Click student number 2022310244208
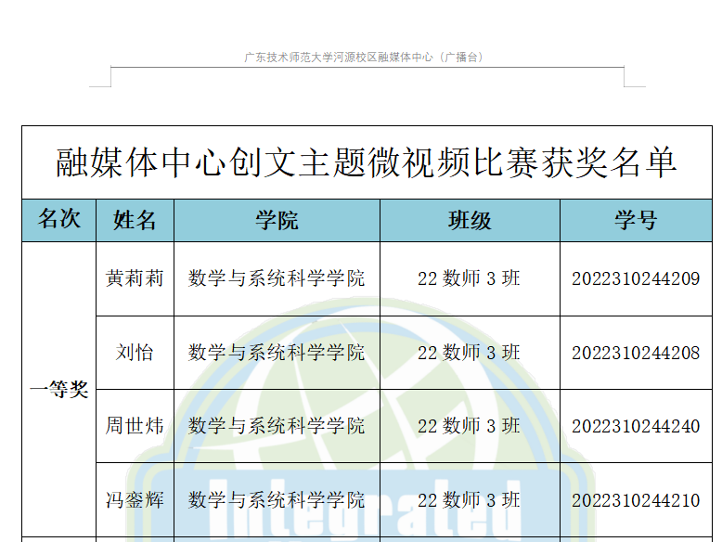The width and height of the screenshot is (722, 542). coord(636,353)
